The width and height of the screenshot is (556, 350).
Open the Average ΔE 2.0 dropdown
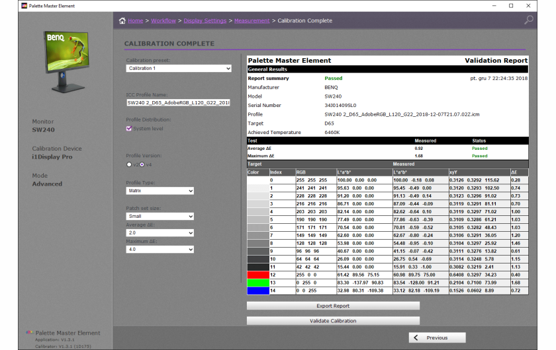[160, 233]
